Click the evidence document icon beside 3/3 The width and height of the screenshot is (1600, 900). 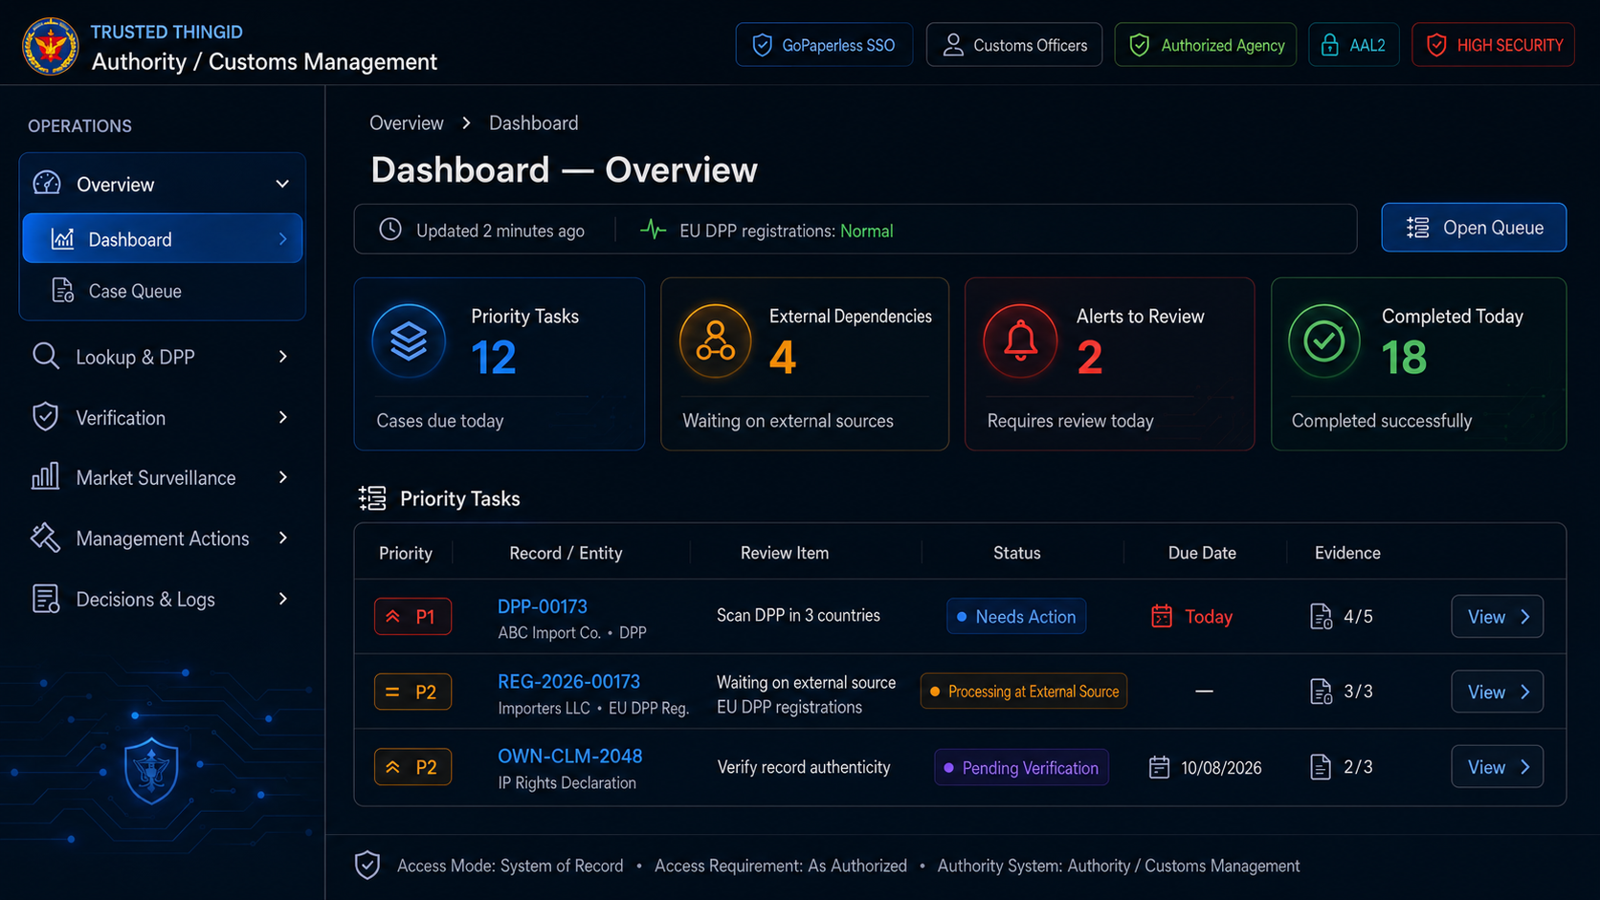point(1321,691)
